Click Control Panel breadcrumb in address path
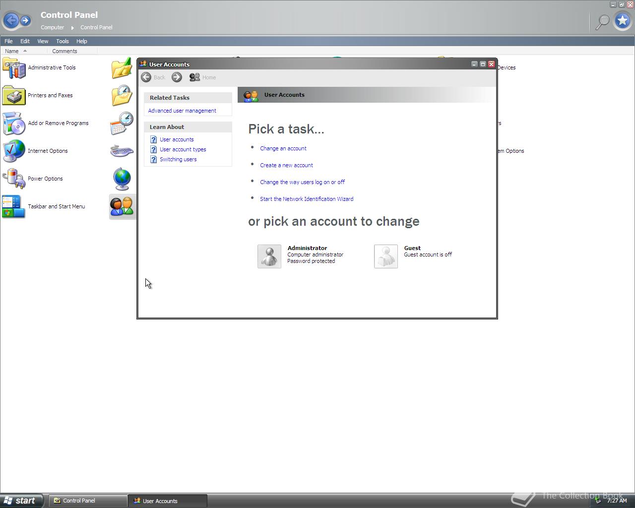The width and height of the screenshot is (635, 508). [x=96, y=27]
